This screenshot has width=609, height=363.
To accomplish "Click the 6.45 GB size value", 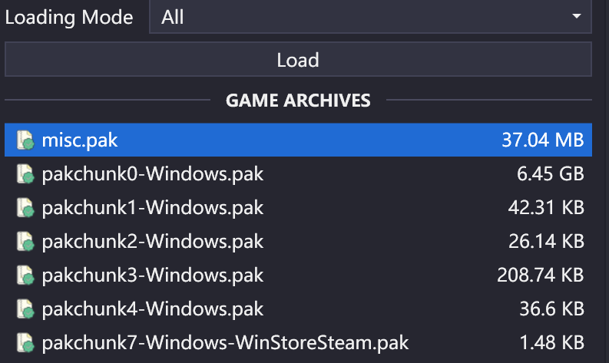I will 550,174.
